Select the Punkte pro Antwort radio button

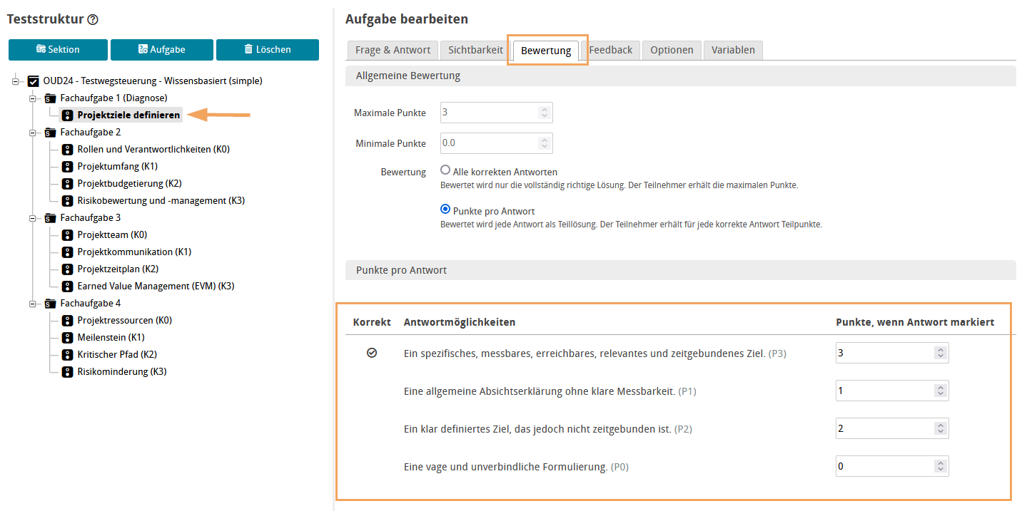pyautogui.click(x=445, y=209)
